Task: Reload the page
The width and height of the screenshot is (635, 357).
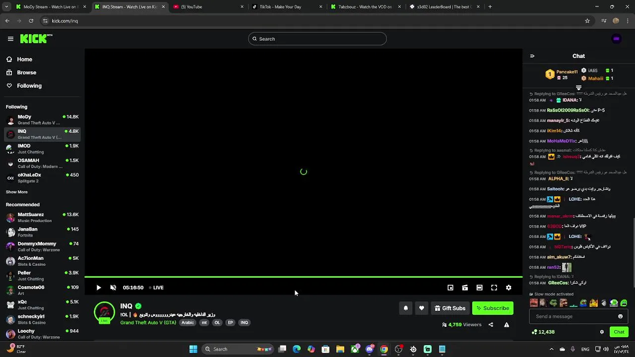Action: (x=31, y=21)
